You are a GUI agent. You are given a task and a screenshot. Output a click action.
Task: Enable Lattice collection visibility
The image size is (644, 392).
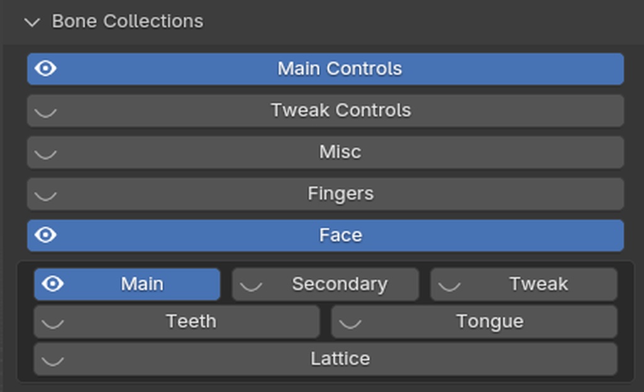click(x=53, y=360)
